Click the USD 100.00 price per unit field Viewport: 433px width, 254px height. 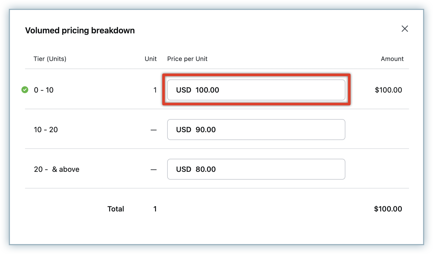tap(256, 90)
